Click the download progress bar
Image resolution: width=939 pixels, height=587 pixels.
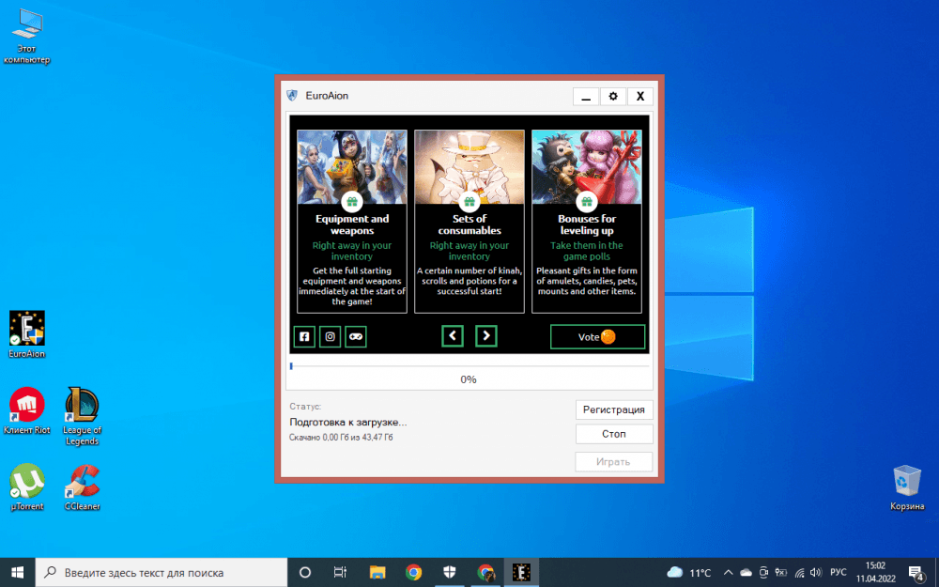tap(469, 365)
